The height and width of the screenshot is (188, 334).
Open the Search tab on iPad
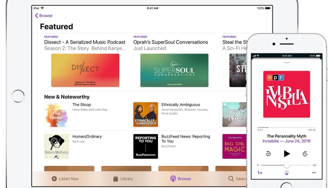[237, 179]
